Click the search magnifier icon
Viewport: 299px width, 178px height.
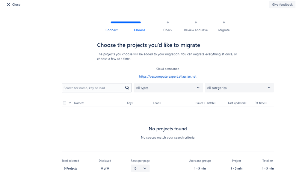127,88
